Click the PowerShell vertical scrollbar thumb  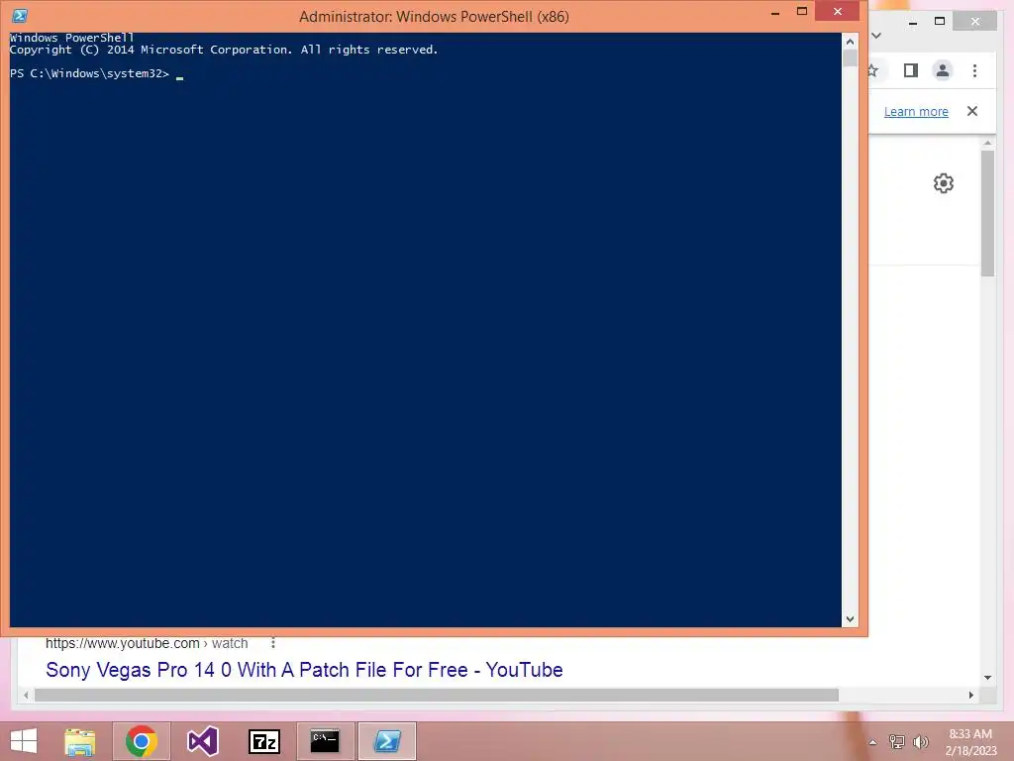click(x=850, y=57)
